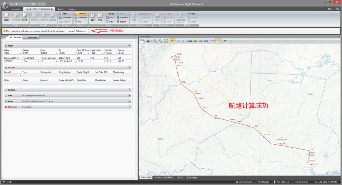Toggle the pink SCT map layer button
The image size is (342, 185).
coord(200,41)
